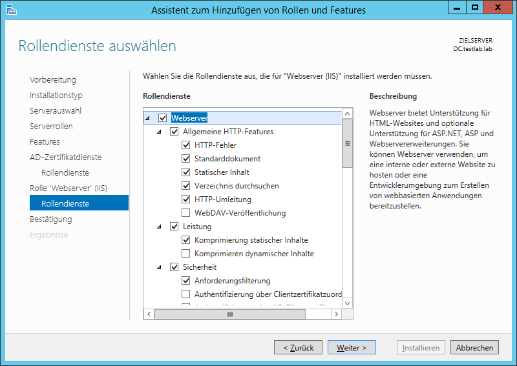The image size is (517, 366).
Task: Click the Rollendienste auswählen heading
Action: tap(98, 46)
